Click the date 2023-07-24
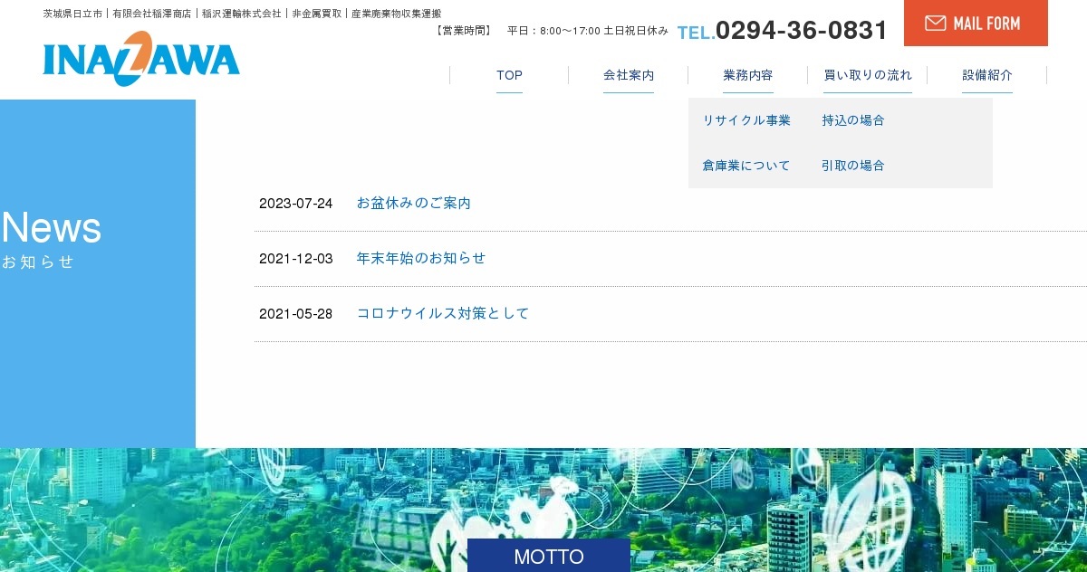Screen dimensions: 1087x572 point(295,203)
